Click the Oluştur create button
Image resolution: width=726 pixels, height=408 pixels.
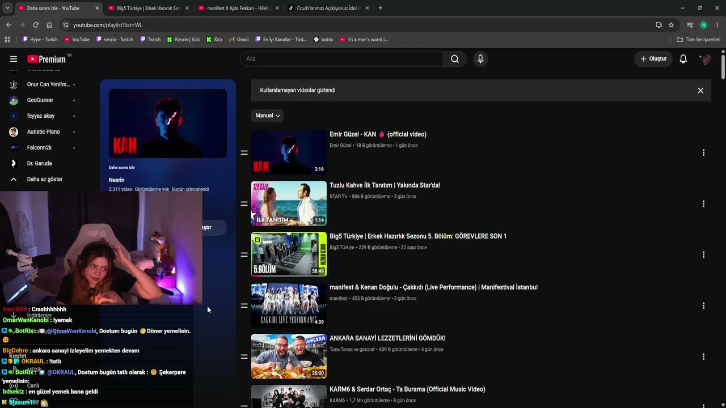[x=653, y=59]
